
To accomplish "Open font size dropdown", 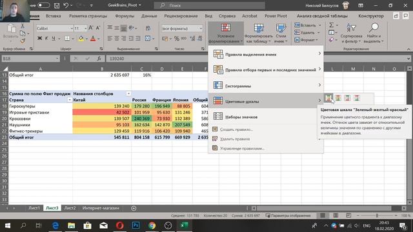I will (85, 28).
